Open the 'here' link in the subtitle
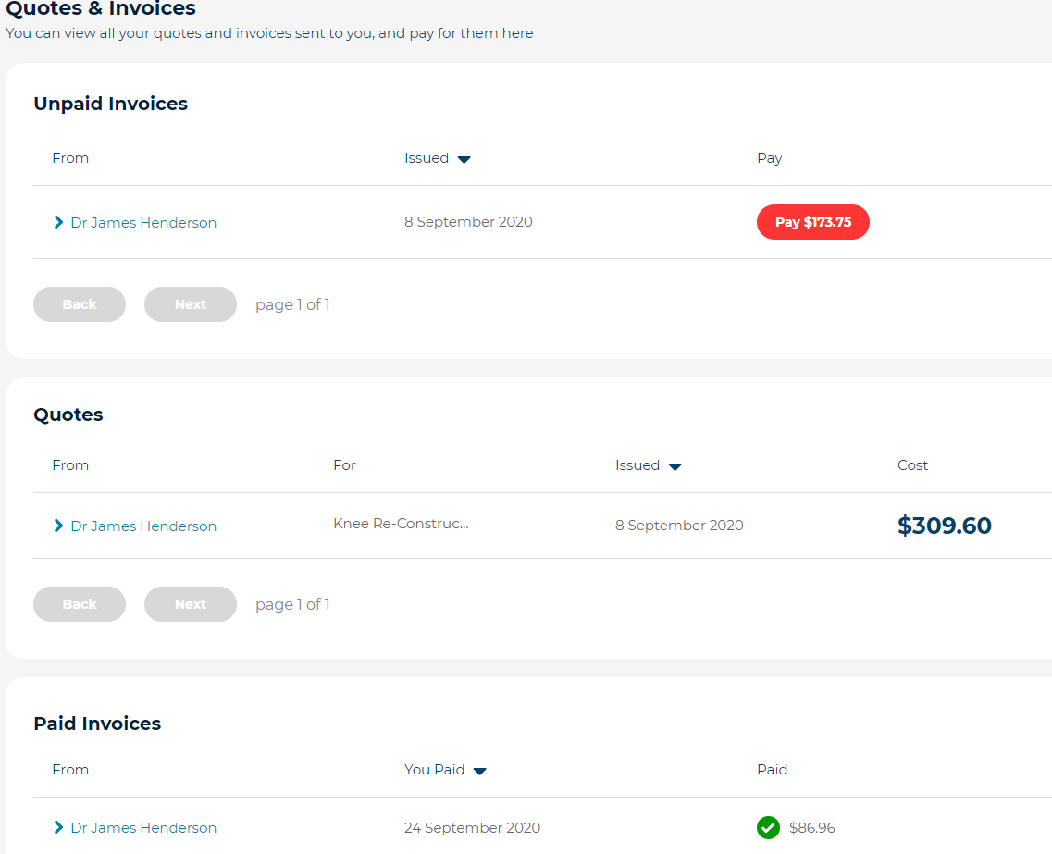The width and height of the screenshot is (1052, 854). pos(519,32)
